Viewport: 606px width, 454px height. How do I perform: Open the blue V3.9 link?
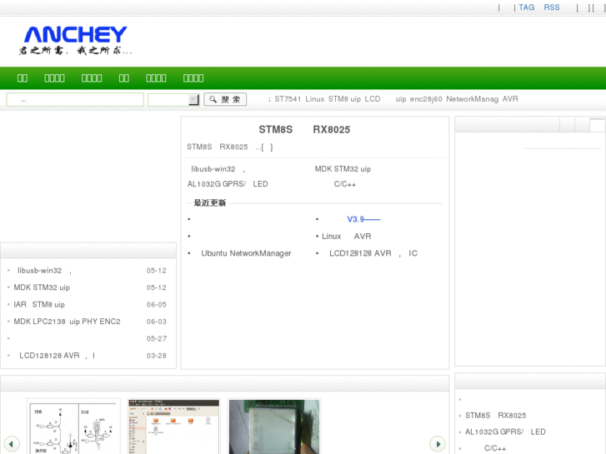click(363, 219)
